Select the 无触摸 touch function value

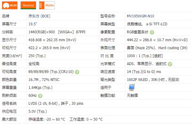tap(132, 95)
